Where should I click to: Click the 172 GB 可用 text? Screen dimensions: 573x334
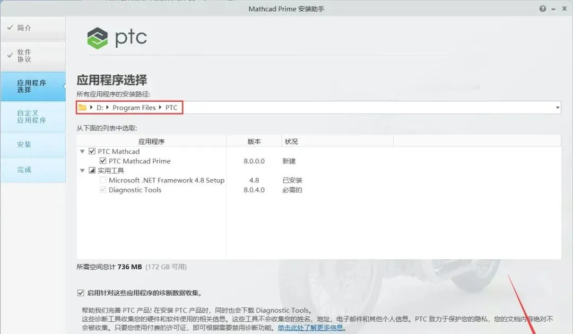coord(166,267)
